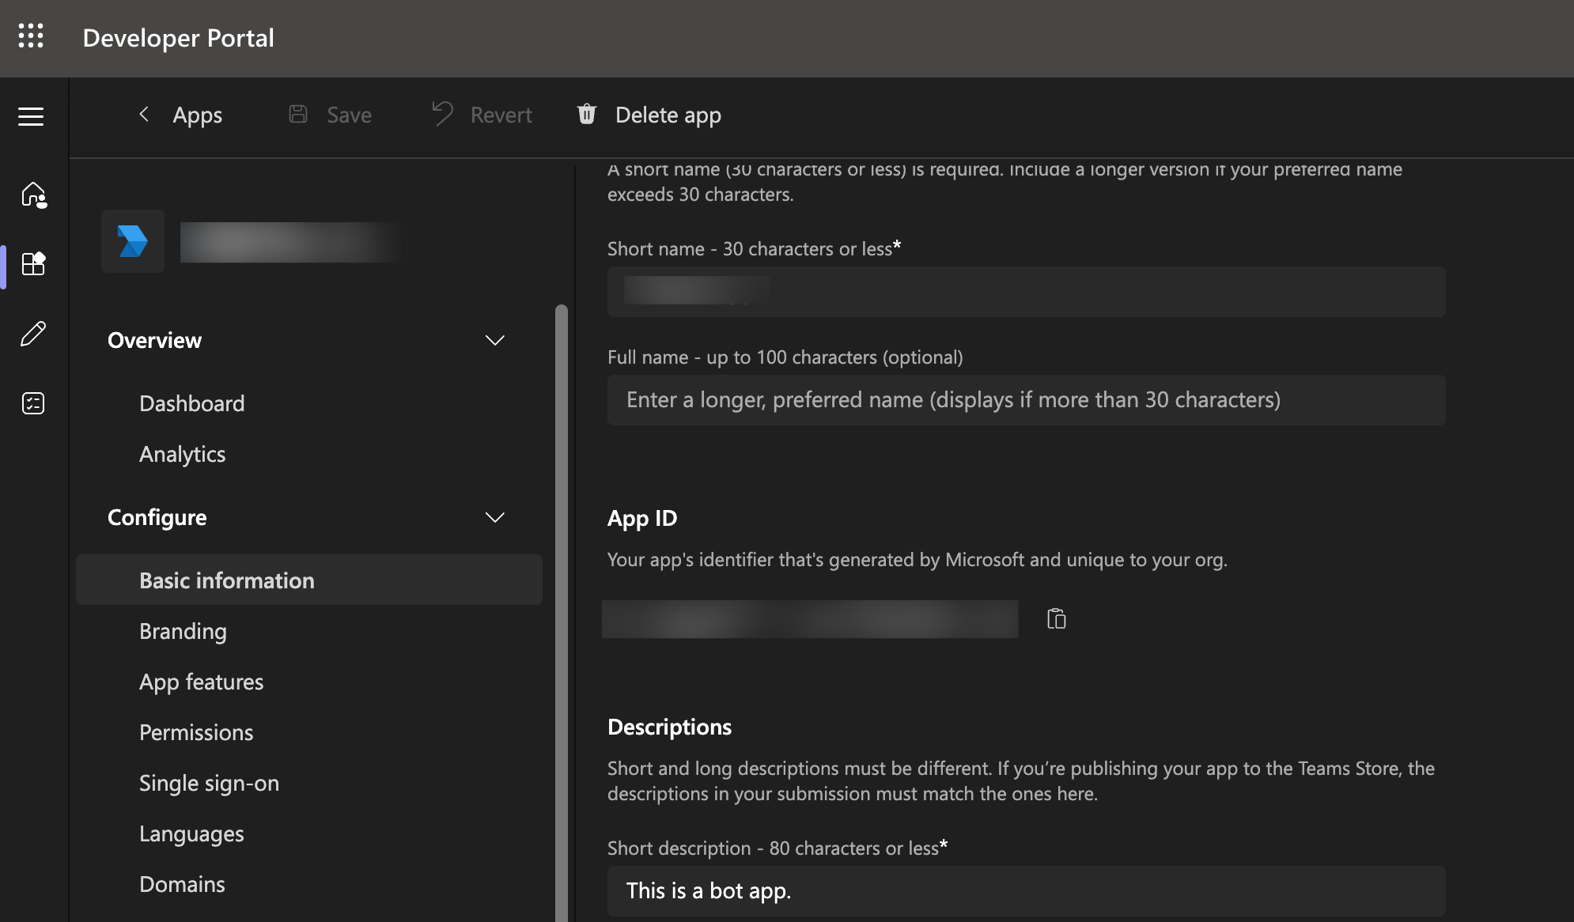Open the checklist tools icon in rail
This screenshot has height=922, width=1574.
tap(33, 403)
